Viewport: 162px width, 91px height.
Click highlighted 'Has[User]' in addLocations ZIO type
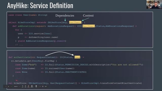coord(89,26)
